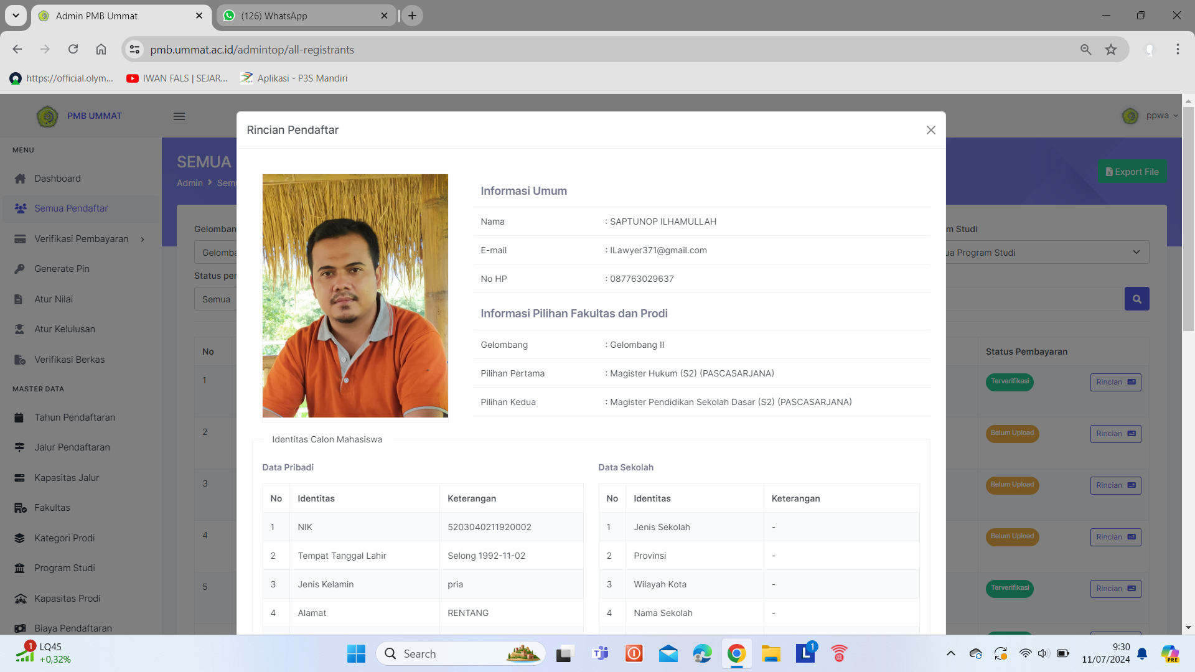Open Dashboard from sidebar menu

(57, 179)
